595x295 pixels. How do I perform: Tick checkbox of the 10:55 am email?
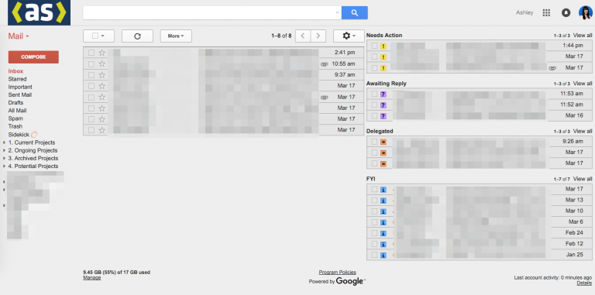(91, 63)
